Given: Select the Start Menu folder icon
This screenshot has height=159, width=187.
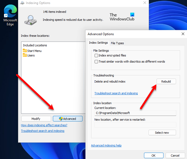Looking at the screenshot, I should [25, 51].
